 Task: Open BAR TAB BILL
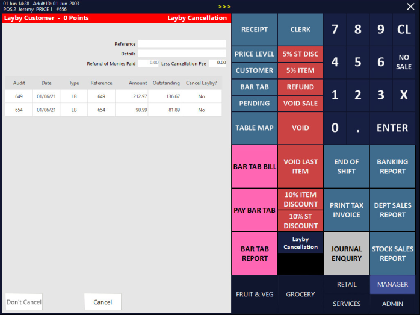(255, 166)
